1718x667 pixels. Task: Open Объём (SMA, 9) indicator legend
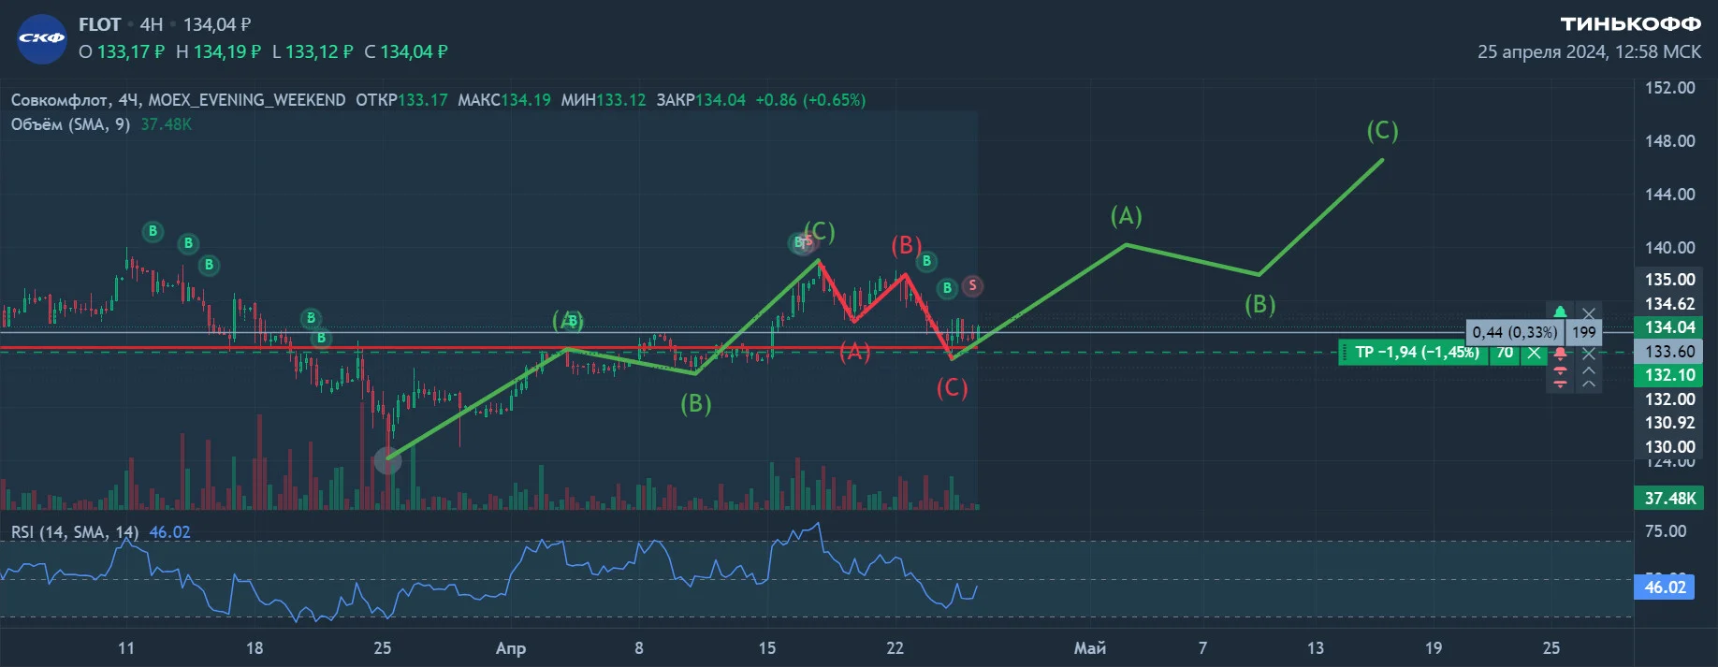70,124
